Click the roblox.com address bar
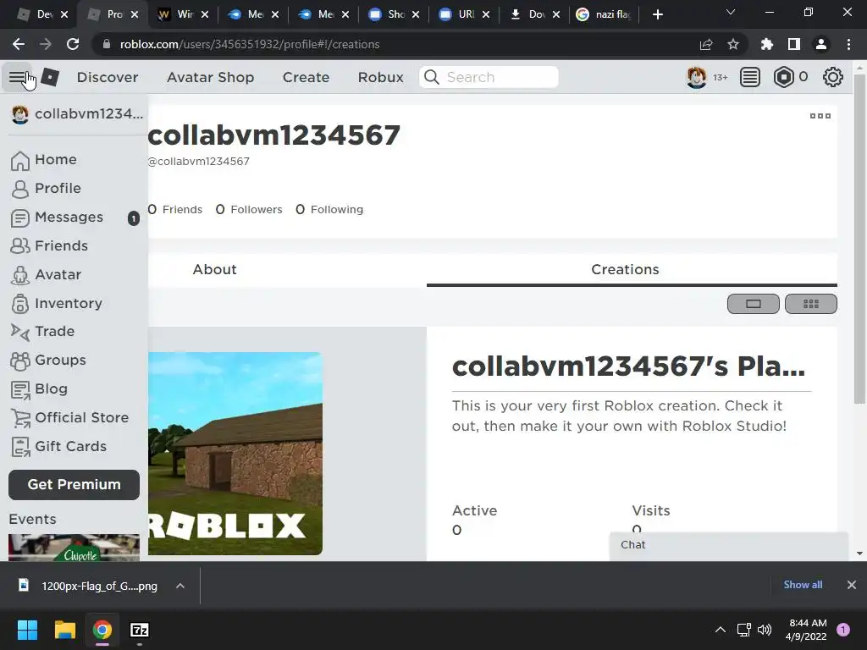Viewport: 867px width, 650px height. pyautogui.click(x=398, y=44)
